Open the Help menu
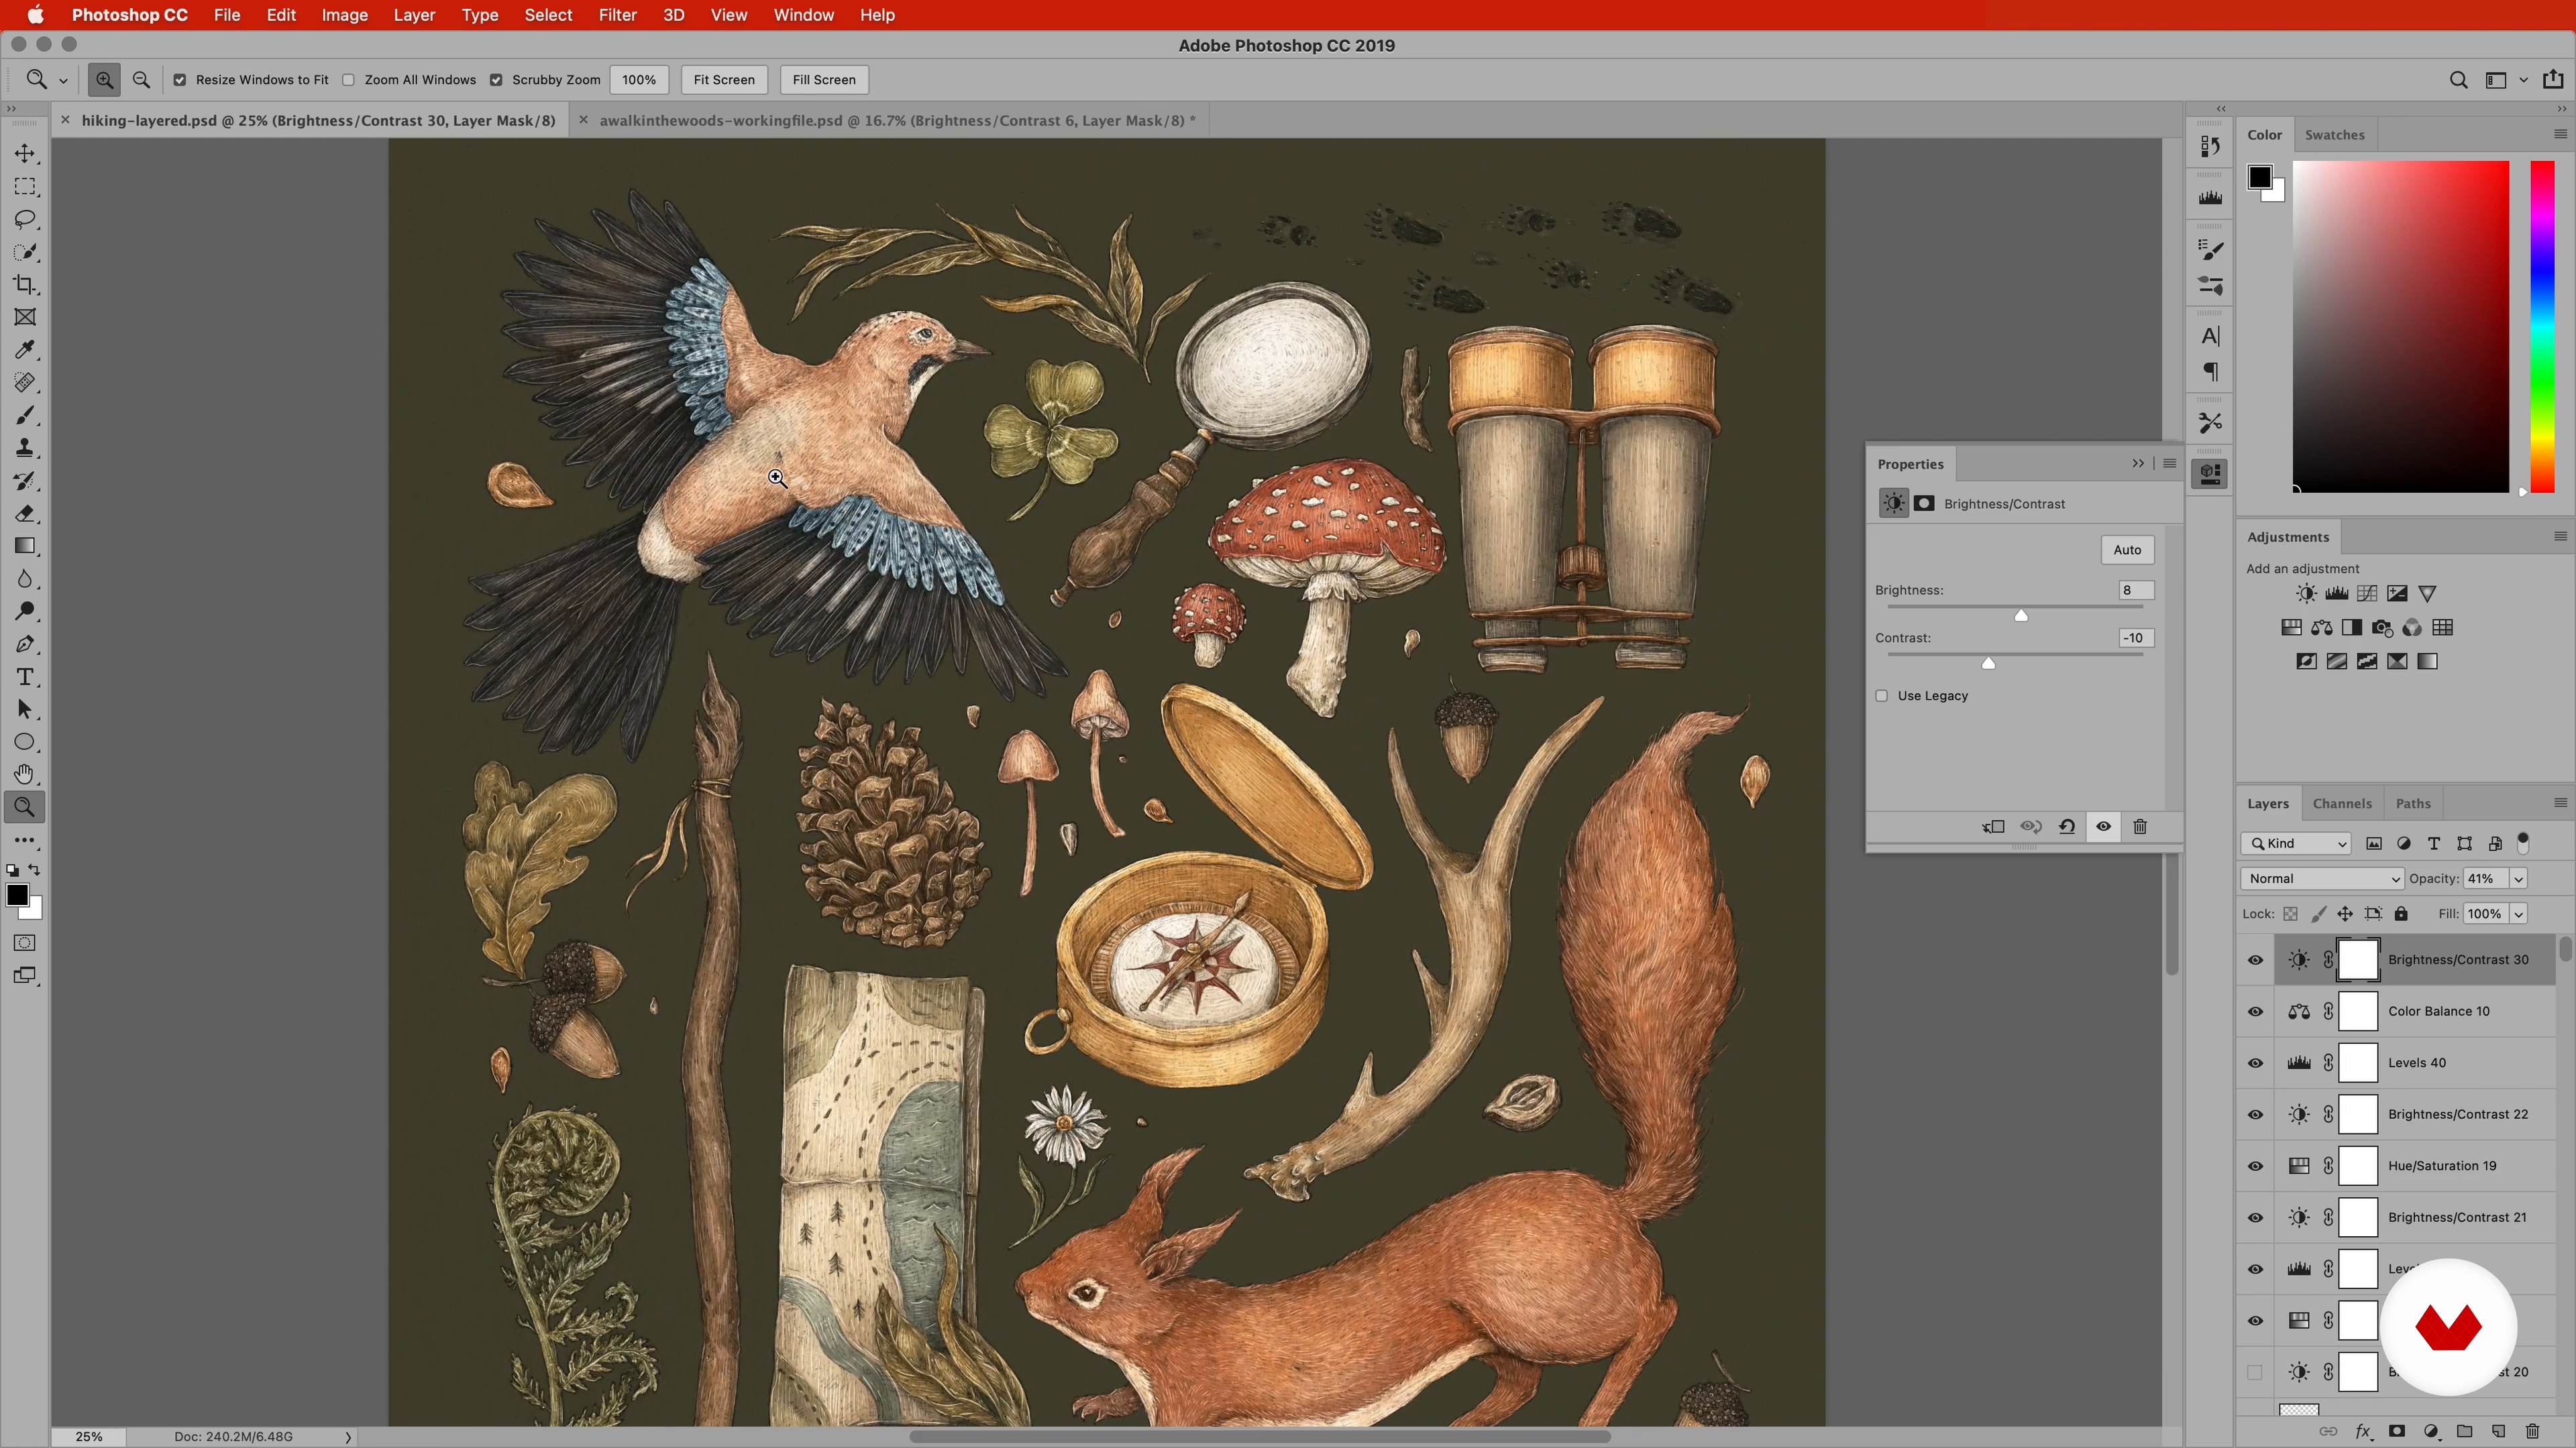Viewport: 2576px width, 1448px height. 877,15
